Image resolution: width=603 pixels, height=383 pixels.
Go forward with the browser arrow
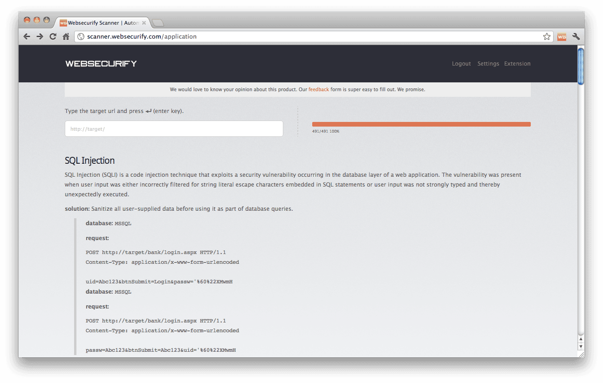tap(40, 36)
